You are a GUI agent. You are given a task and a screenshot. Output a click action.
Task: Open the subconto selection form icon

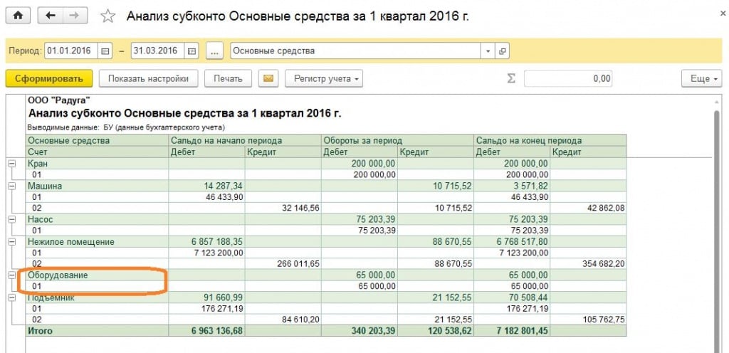tap(502, 51)
